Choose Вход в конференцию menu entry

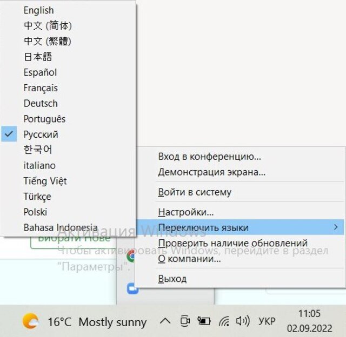pyautogui.click(x=209, y=157)
